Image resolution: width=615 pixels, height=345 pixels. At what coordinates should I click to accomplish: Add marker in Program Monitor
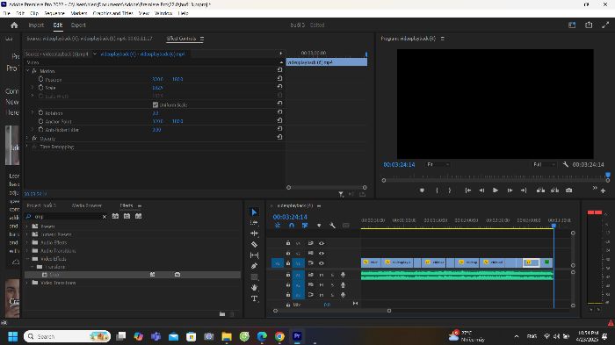[422, 190]
